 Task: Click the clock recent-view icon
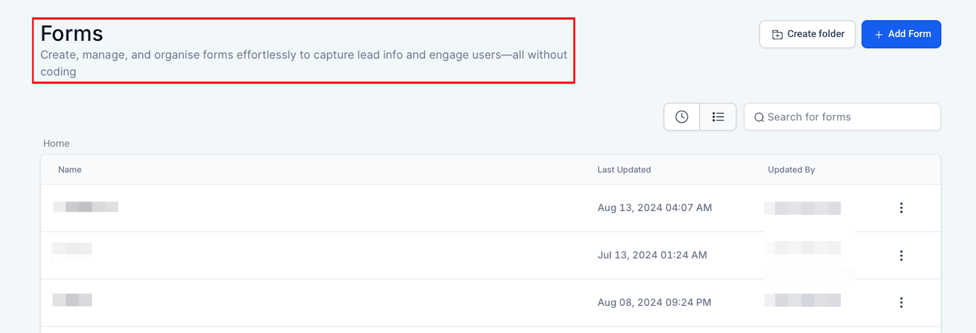click(x=681, y=117)
